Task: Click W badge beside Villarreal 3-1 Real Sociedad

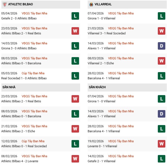Action: (x=161, y=31)
